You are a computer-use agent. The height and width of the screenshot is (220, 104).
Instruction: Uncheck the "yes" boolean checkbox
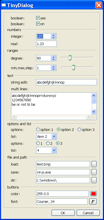[x=38, y=18]
